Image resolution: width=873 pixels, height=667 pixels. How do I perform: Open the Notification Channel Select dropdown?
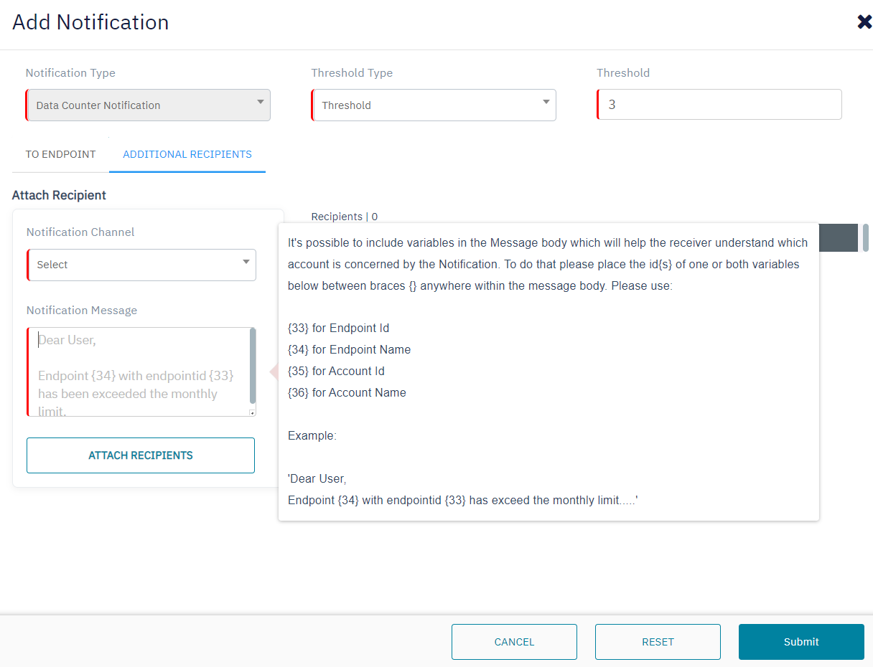[x=142, y=265]
